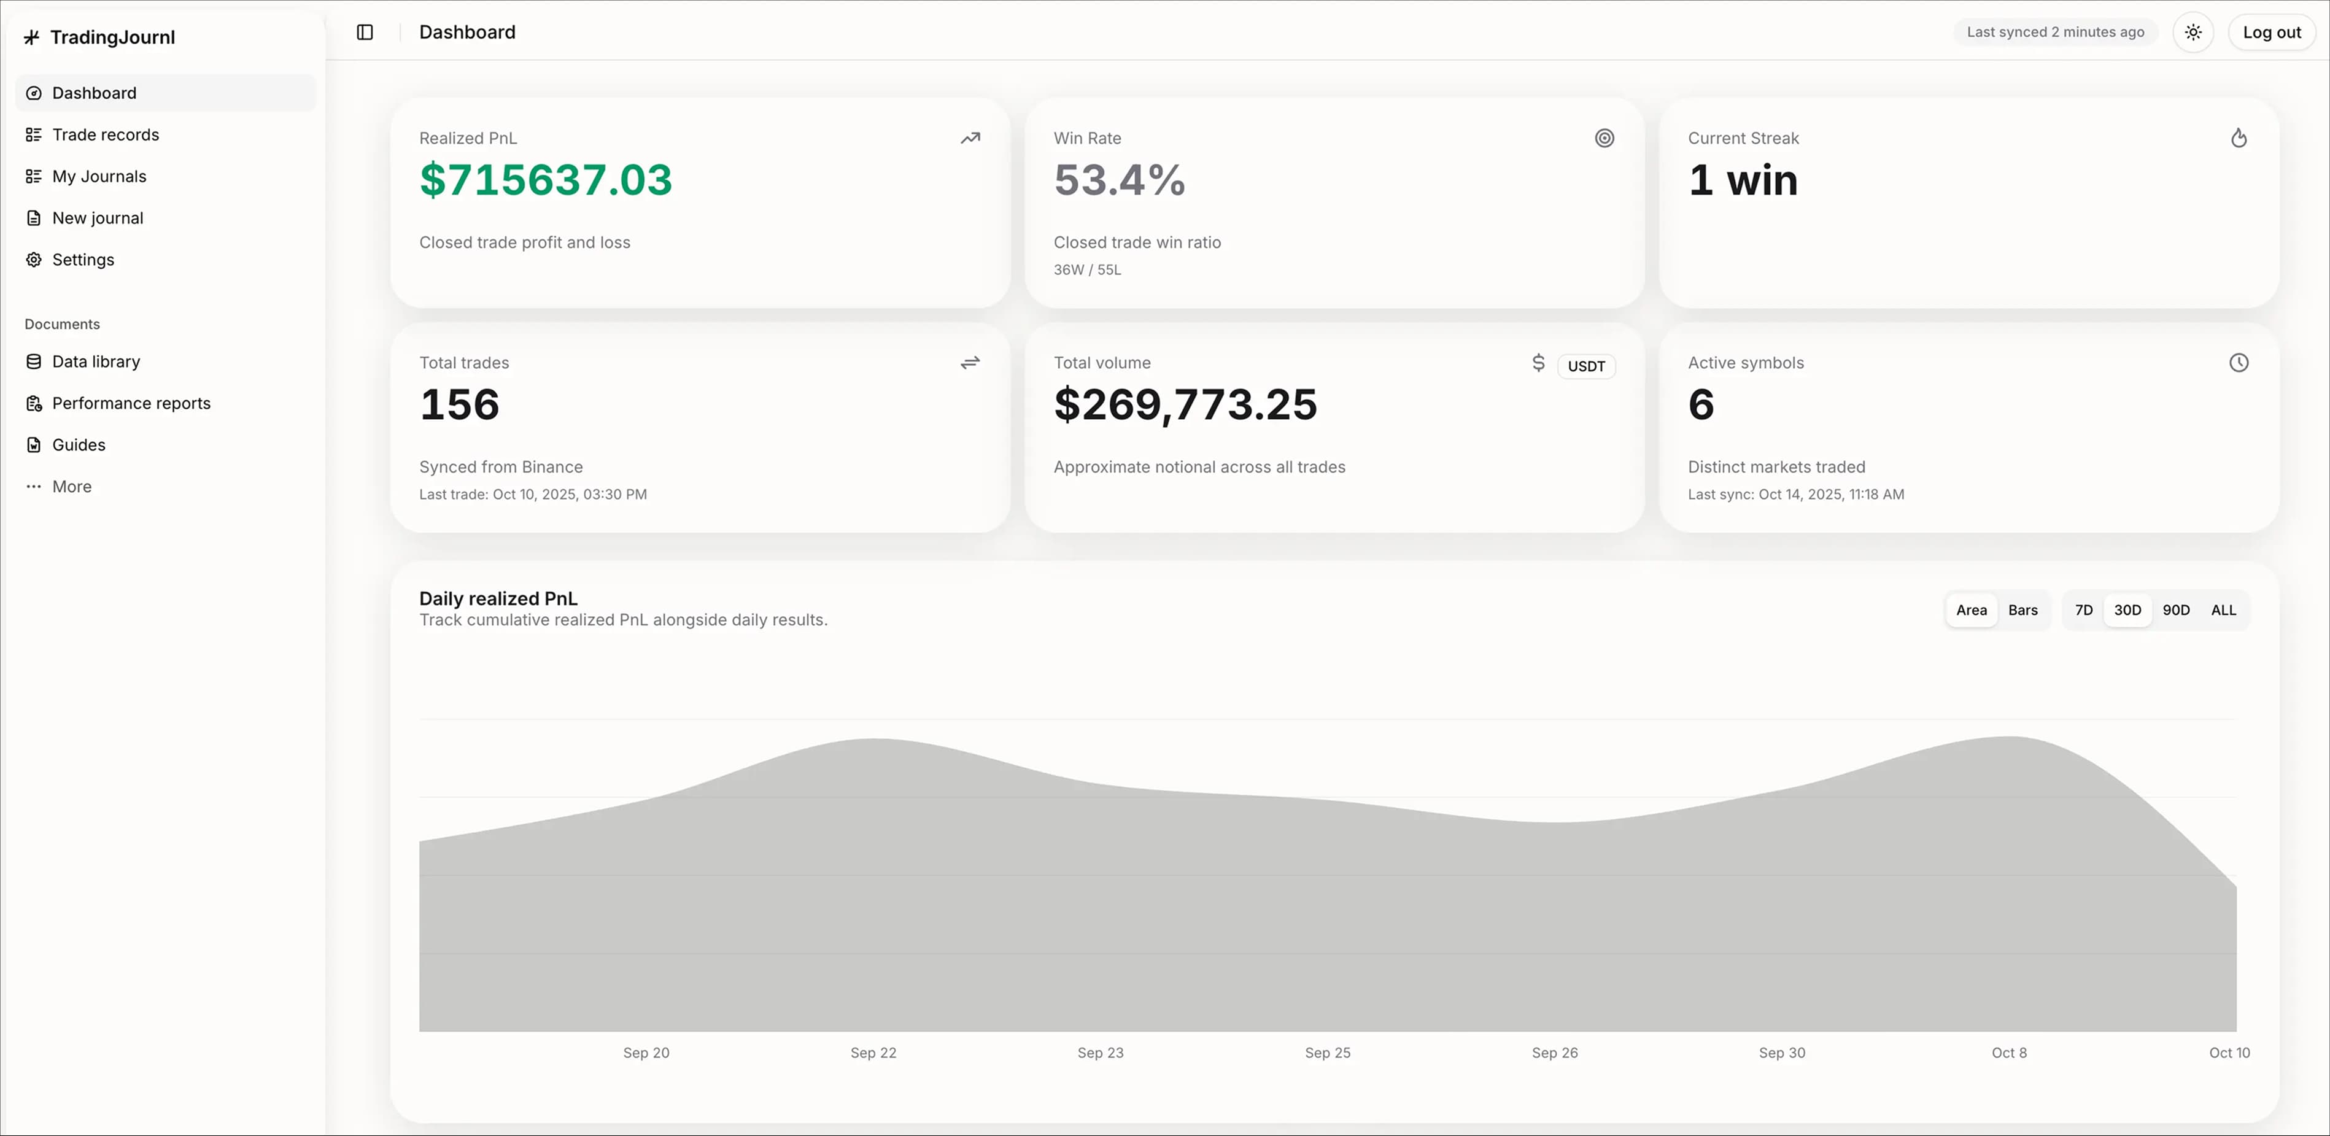Click the Data library database icon

34,361
